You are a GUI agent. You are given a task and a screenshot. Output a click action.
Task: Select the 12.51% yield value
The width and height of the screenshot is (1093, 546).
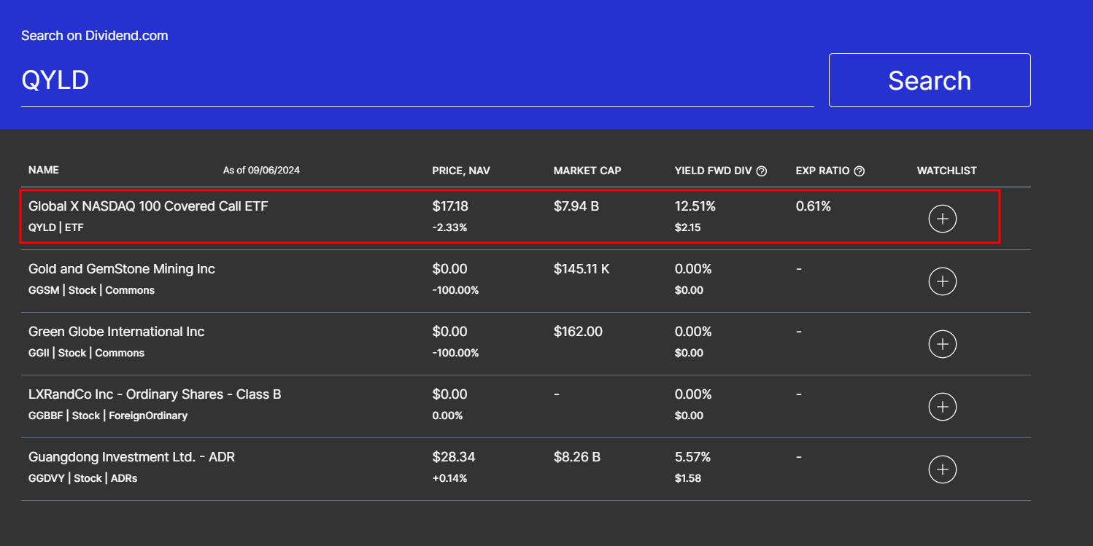(695, 206)
